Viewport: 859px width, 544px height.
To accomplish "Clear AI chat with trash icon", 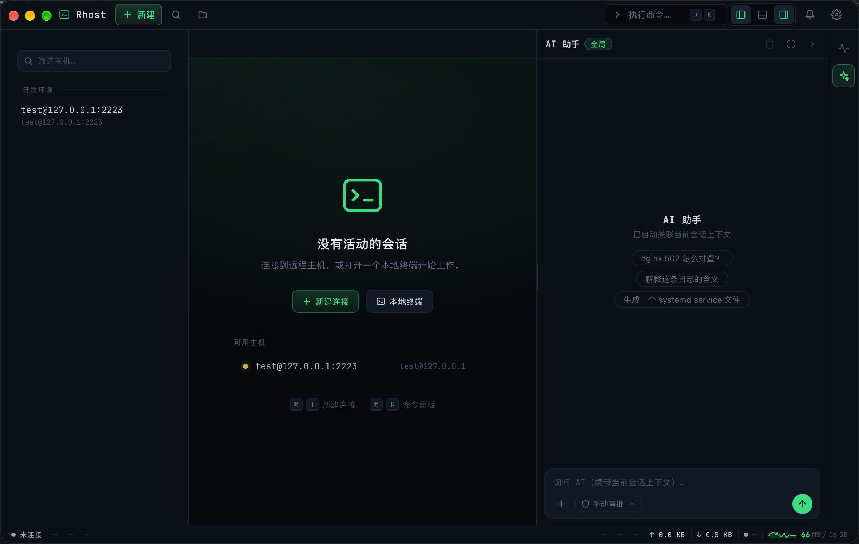I will (770, 44).
